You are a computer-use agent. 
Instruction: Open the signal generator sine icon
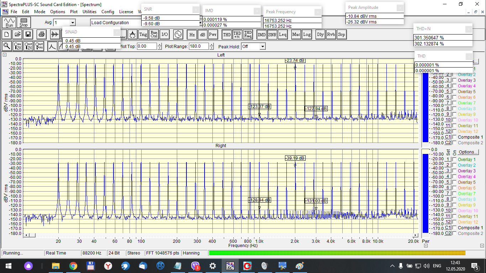[178, 34]
